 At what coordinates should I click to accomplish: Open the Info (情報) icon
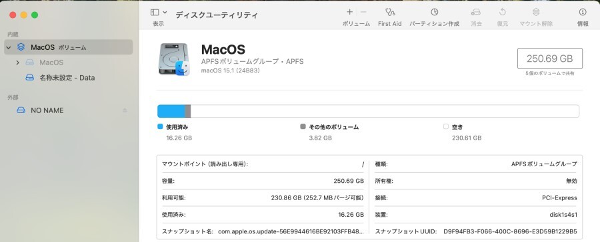click(x=583, y=12)
